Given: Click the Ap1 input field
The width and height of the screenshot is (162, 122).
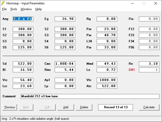Looking at the screenshot, I should [65, 80].
